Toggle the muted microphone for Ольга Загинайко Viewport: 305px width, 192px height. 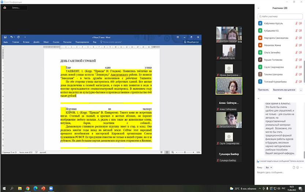tap(295, 52)
